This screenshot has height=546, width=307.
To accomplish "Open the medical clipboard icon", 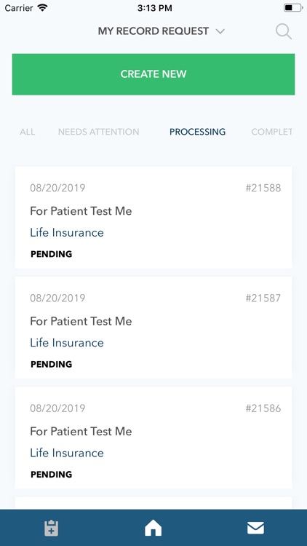I will pyautogui.click(x=52, y=528).
